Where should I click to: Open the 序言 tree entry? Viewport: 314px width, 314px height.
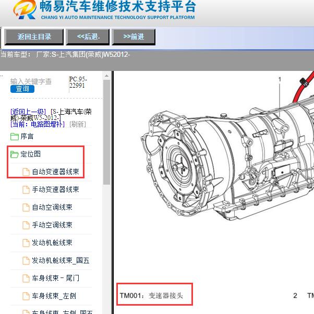click(x=27, y=136)
